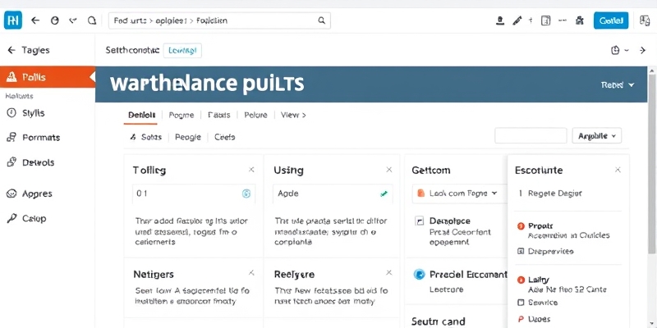Select the Peogle sub-tab

pos(188,137)
